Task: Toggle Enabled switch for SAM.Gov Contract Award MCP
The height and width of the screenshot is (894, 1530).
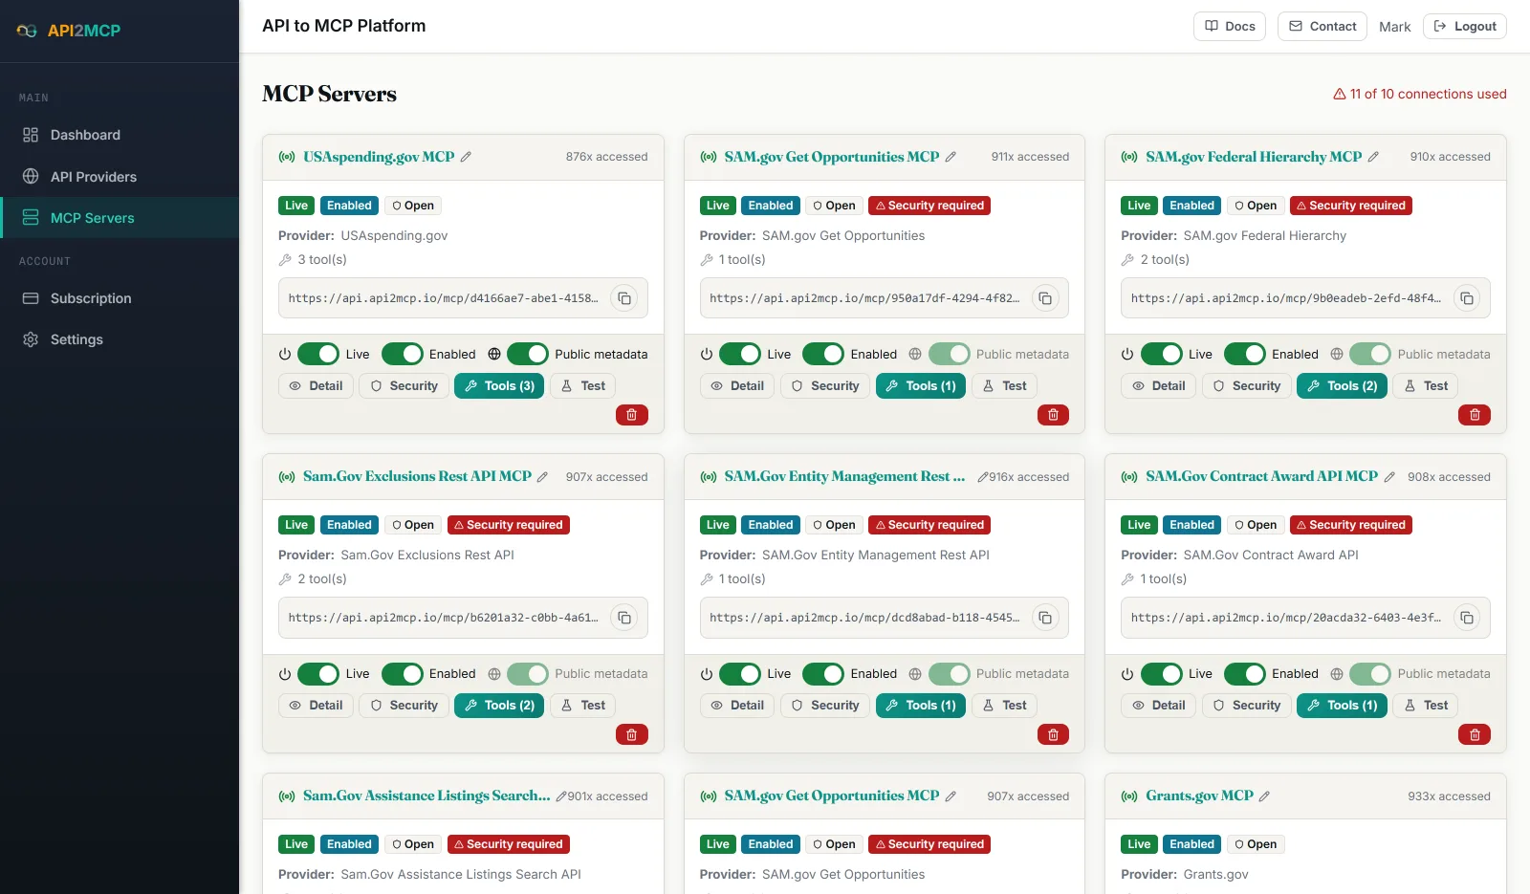Action: (1245, 673)
